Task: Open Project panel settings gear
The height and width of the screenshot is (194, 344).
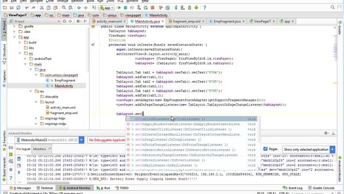Action: pos(78,22)
